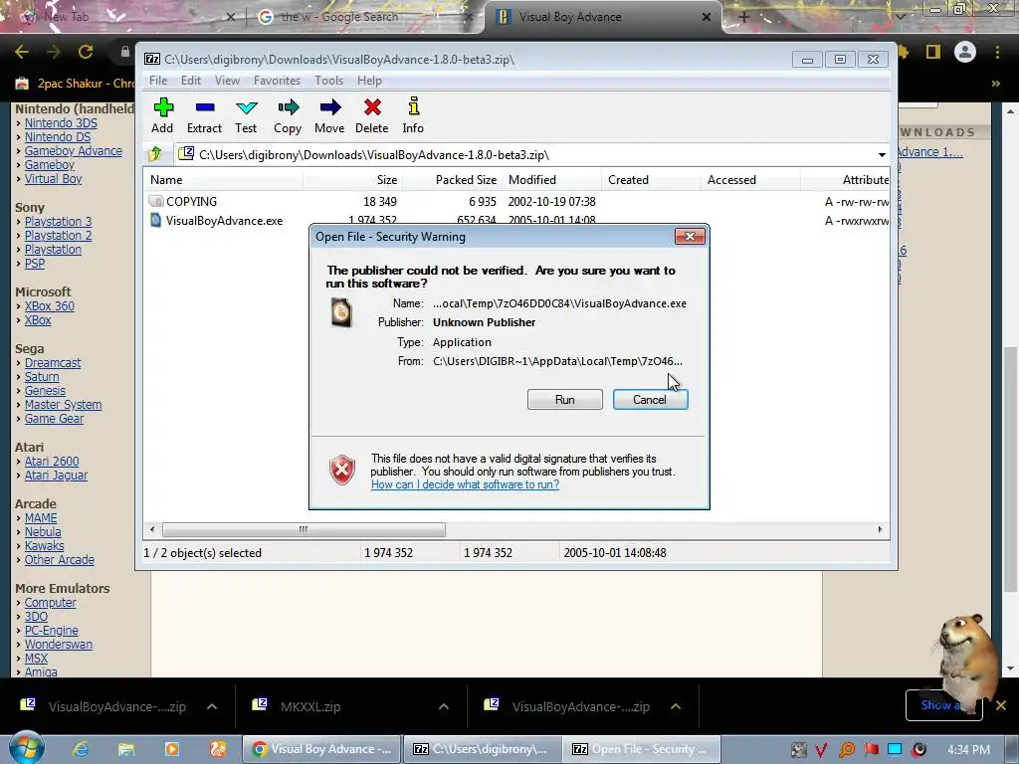Viewport: 1019px width, 764px height.
Task: Select the VisualBoyAdvance.exe file row
Action: click(x=516, y=221)
